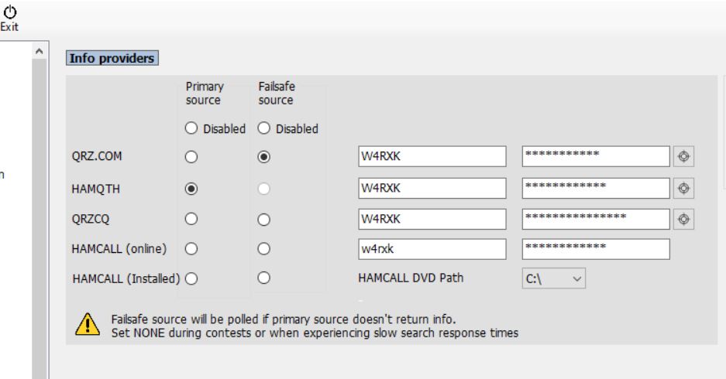The image size is (726, 379).
Task: Click the QRZ.COM password field
Action: click(x=596, y=157)
